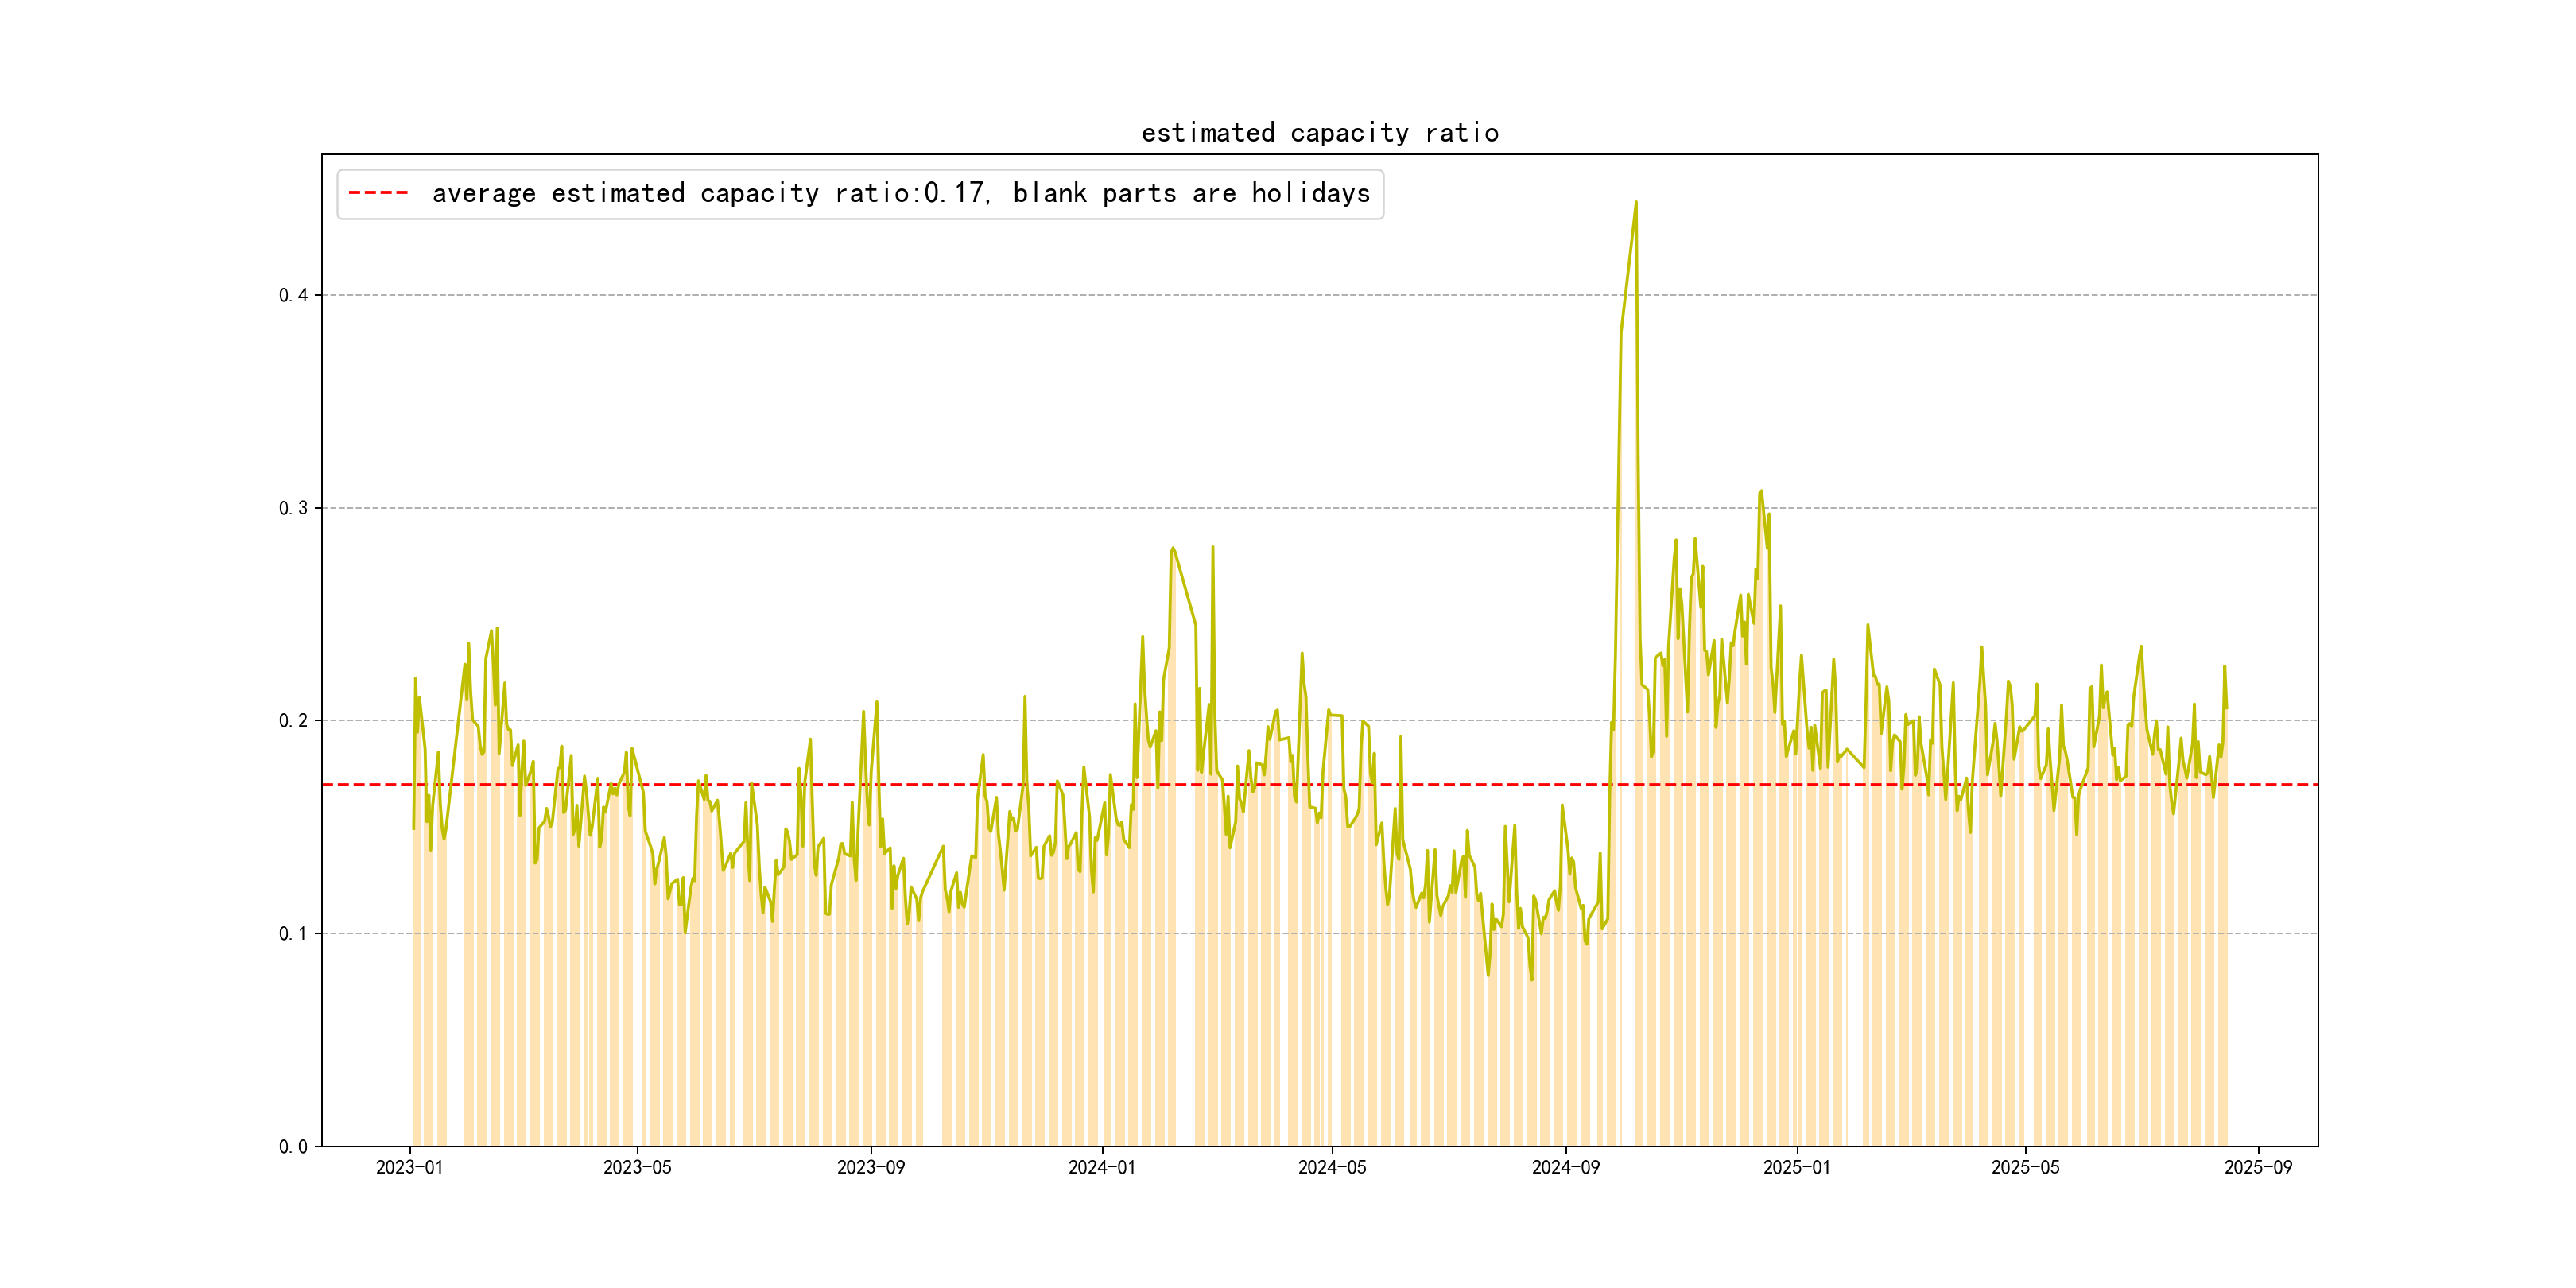
Task: Click the 2024-01 x-axis label
Action: (x=1101, y=1167)
